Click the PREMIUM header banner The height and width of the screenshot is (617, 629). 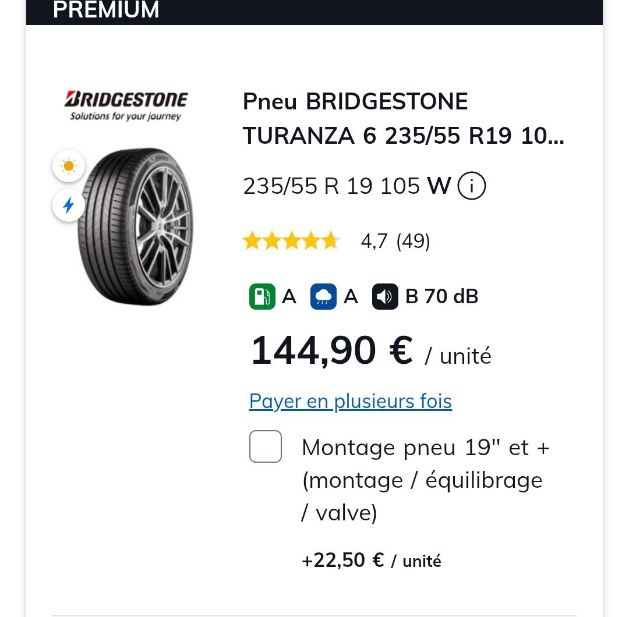tap(314, 11)
